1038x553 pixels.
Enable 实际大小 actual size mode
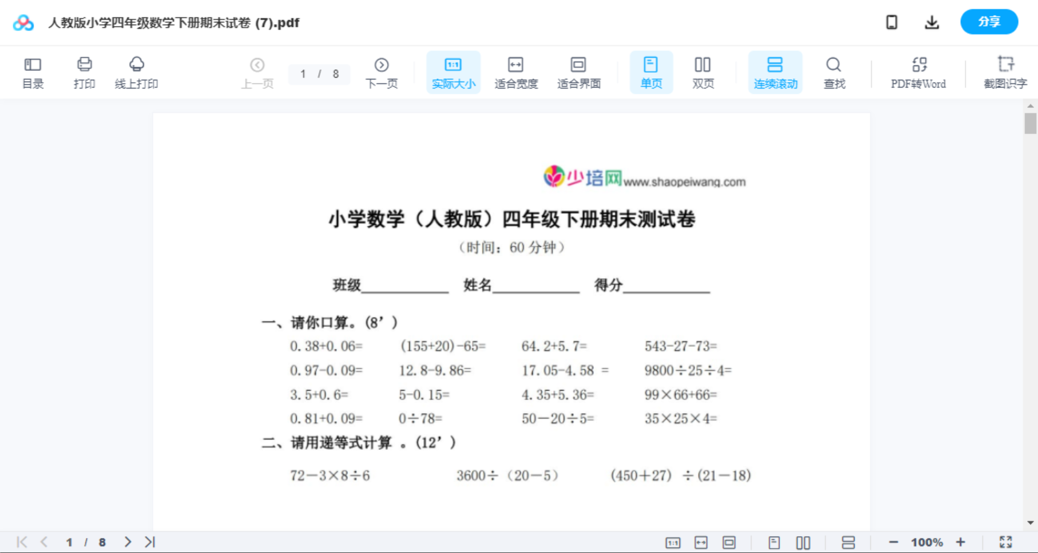(x=453, y=72)
